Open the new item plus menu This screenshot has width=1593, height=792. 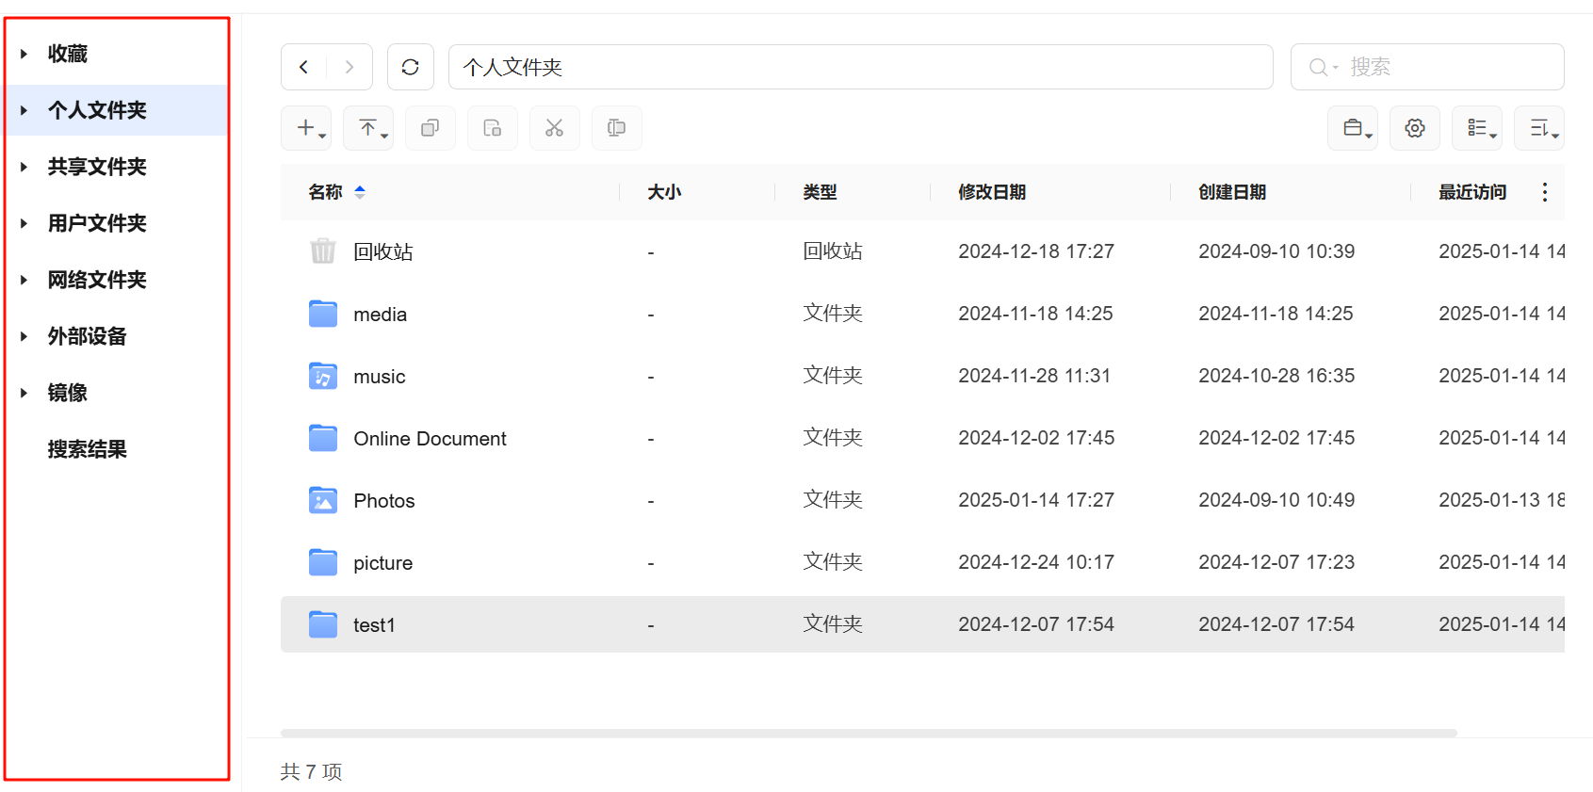305,128
